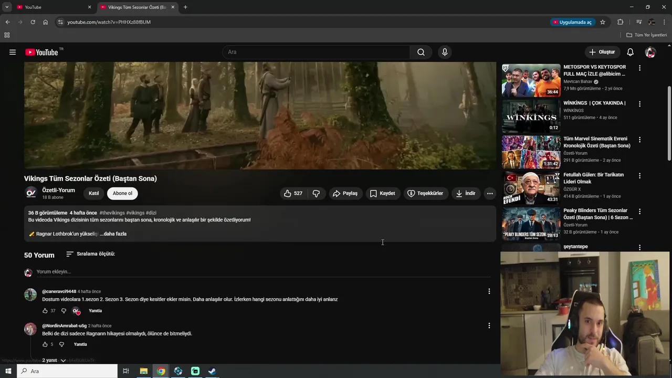Like the video with 527 likes
Image resolution: width=672 pixels, height=378 pixels.
(x=293, y=193)
